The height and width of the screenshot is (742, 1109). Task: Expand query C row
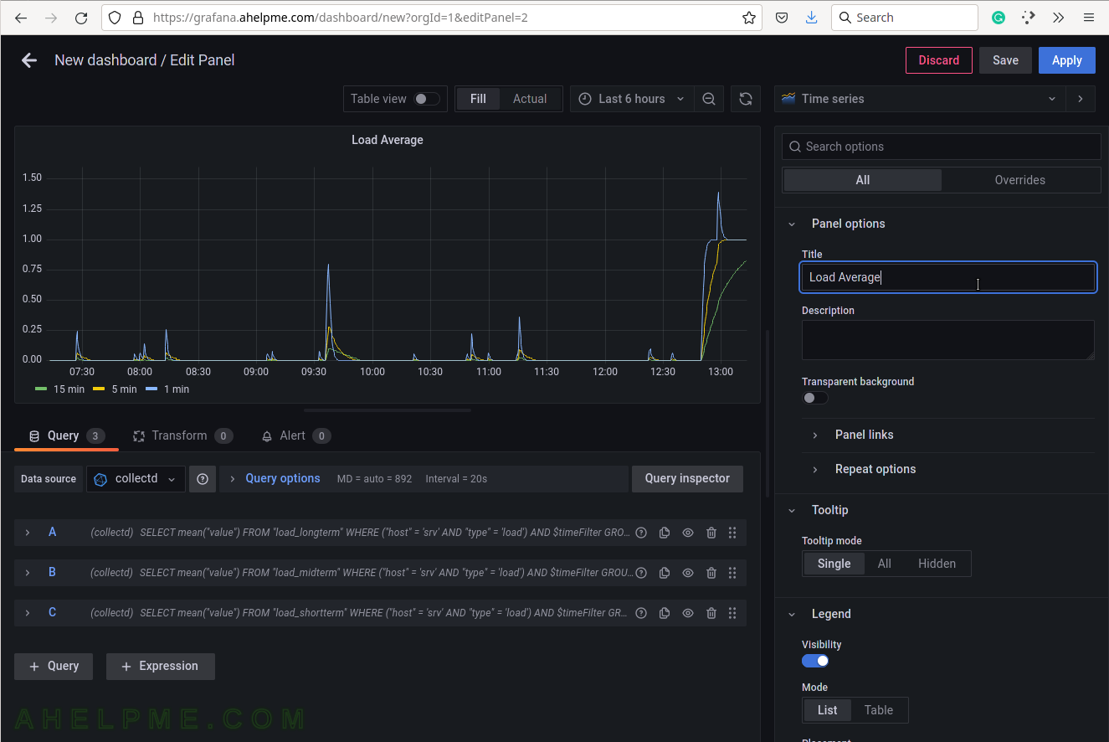pyautogui.click(x=28, y=613)
